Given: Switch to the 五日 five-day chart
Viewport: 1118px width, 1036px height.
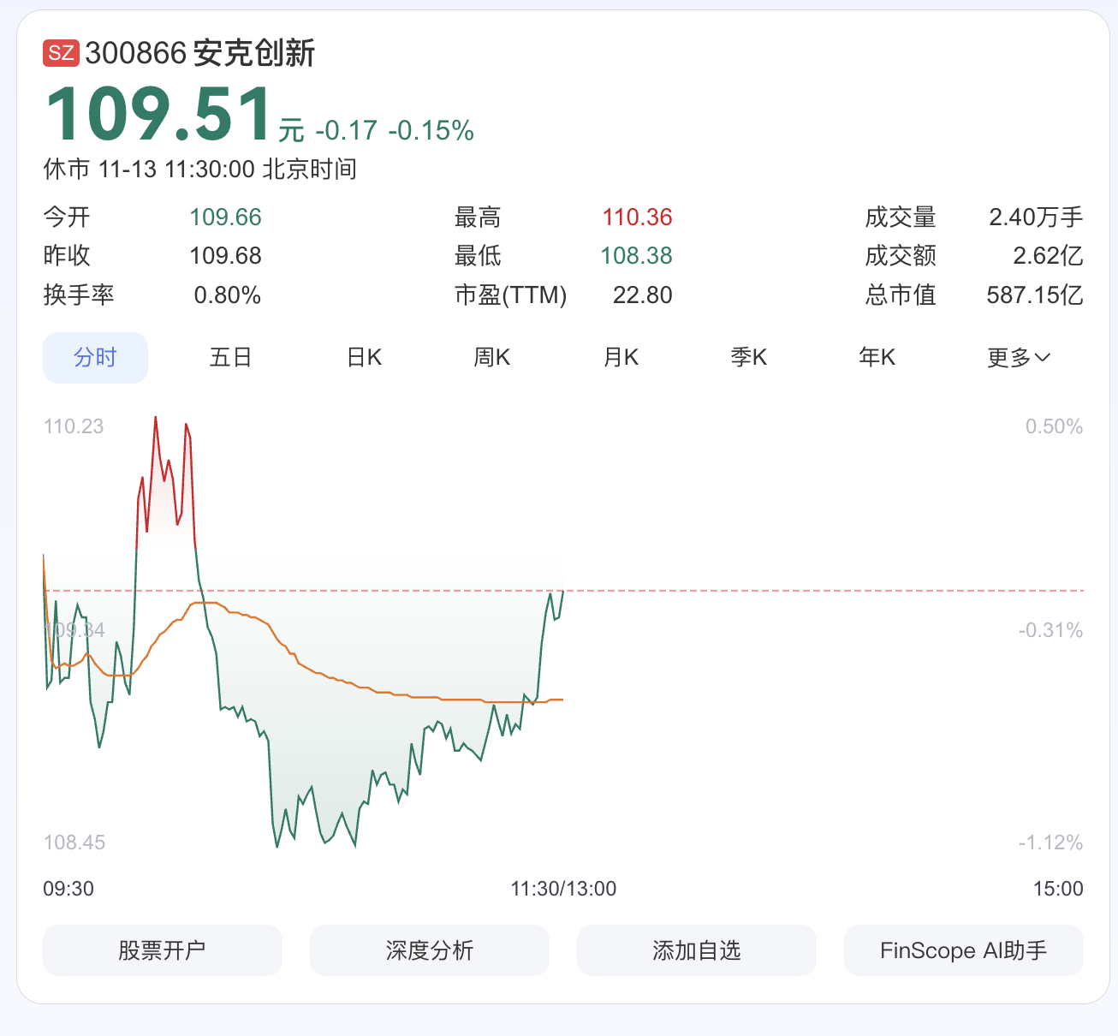Looking at the screenshot, I should point(230,357).
